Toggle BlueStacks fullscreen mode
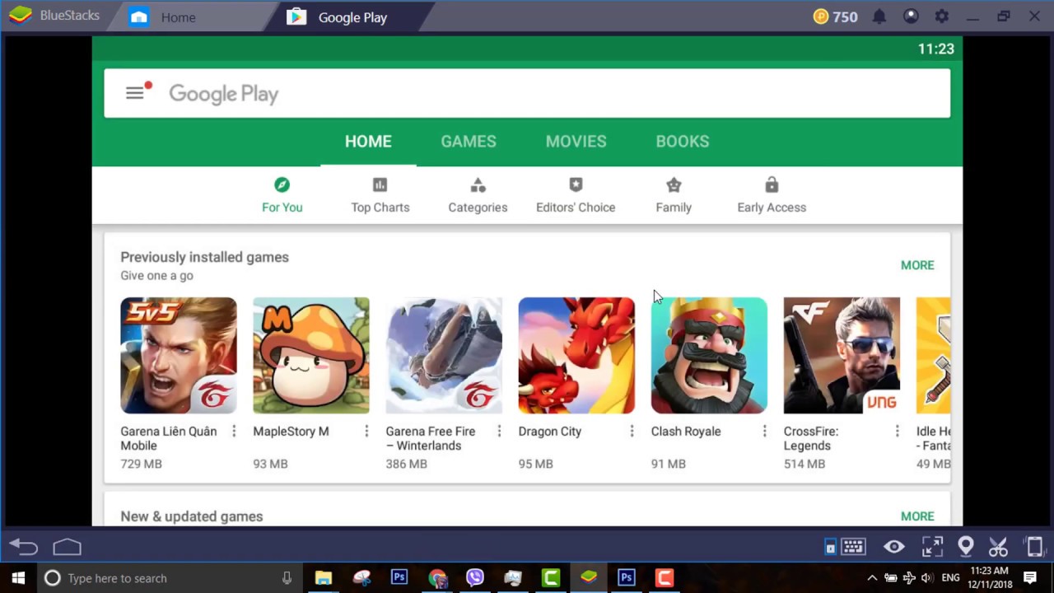 [932, 547]
